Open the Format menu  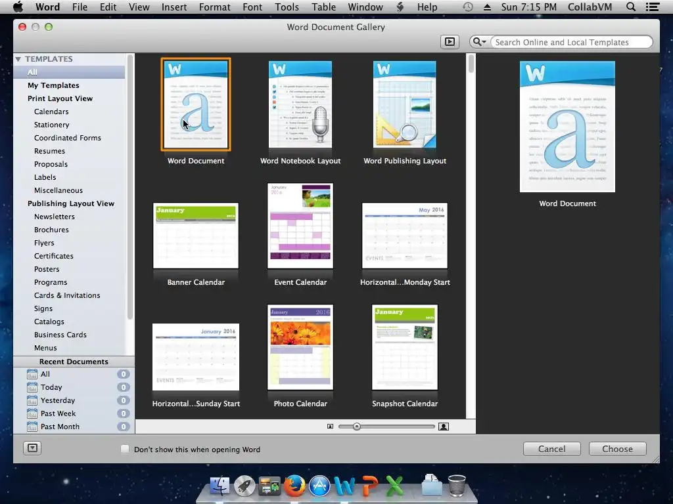(x=215, y=7)
